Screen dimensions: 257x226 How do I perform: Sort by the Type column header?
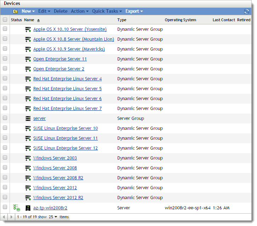pos(122,20)
